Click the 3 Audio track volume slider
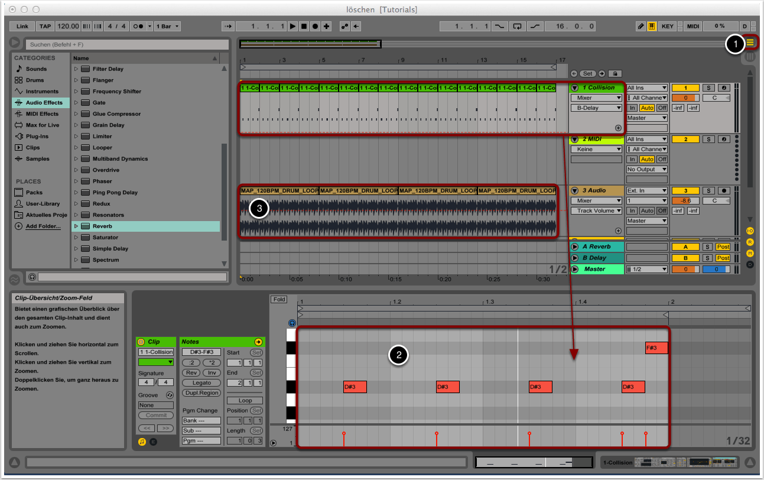Viewport: 764px width, 480px height. (685, 201)
